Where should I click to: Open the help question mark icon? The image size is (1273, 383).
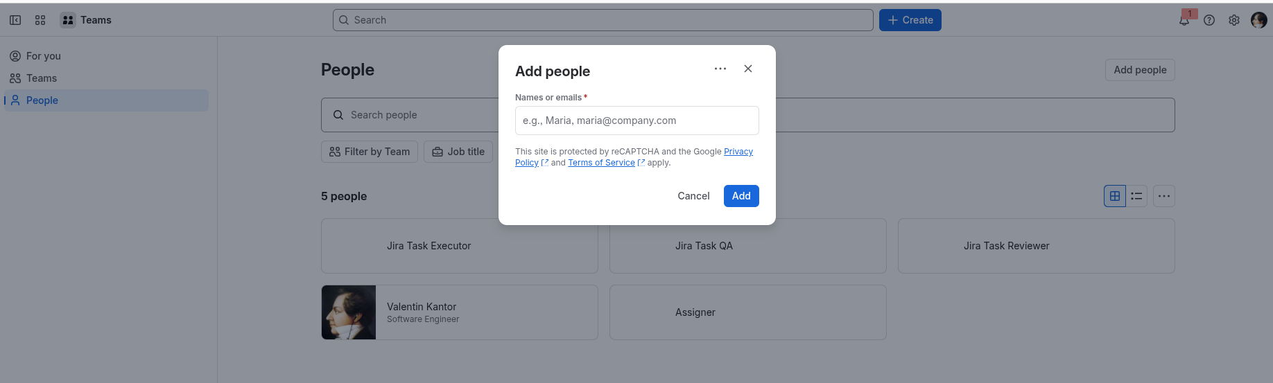click(x=1209, y=20)
